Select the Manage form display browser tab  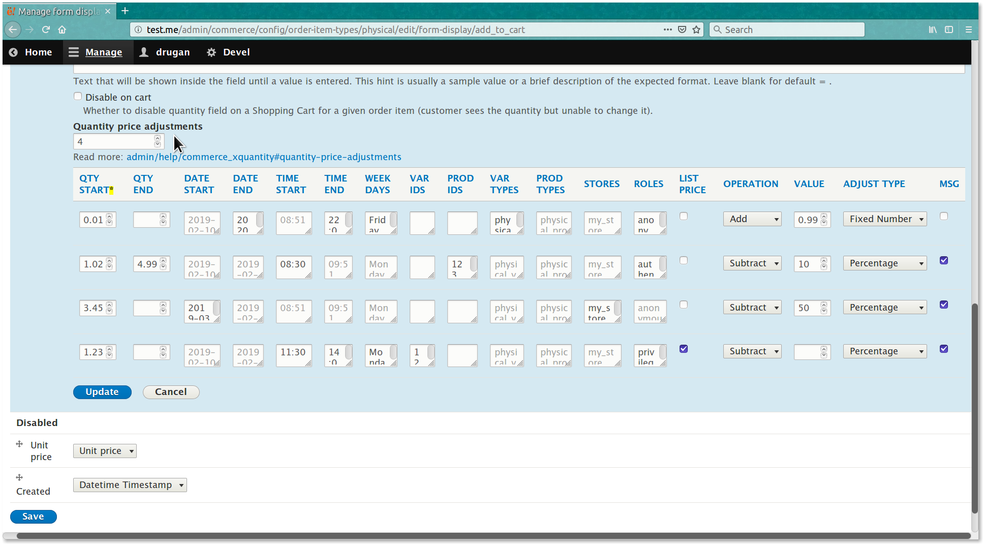(x=59, y=11)
